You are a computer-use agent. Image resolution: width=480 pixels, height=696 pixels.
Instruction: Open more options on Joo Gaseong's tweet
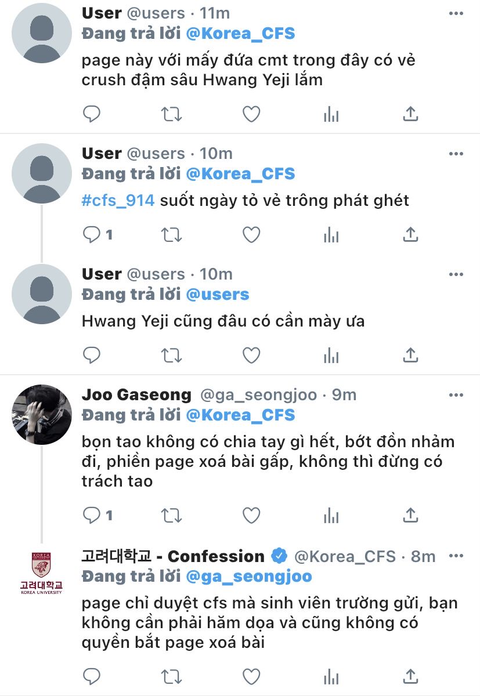[x=456, y=395]
